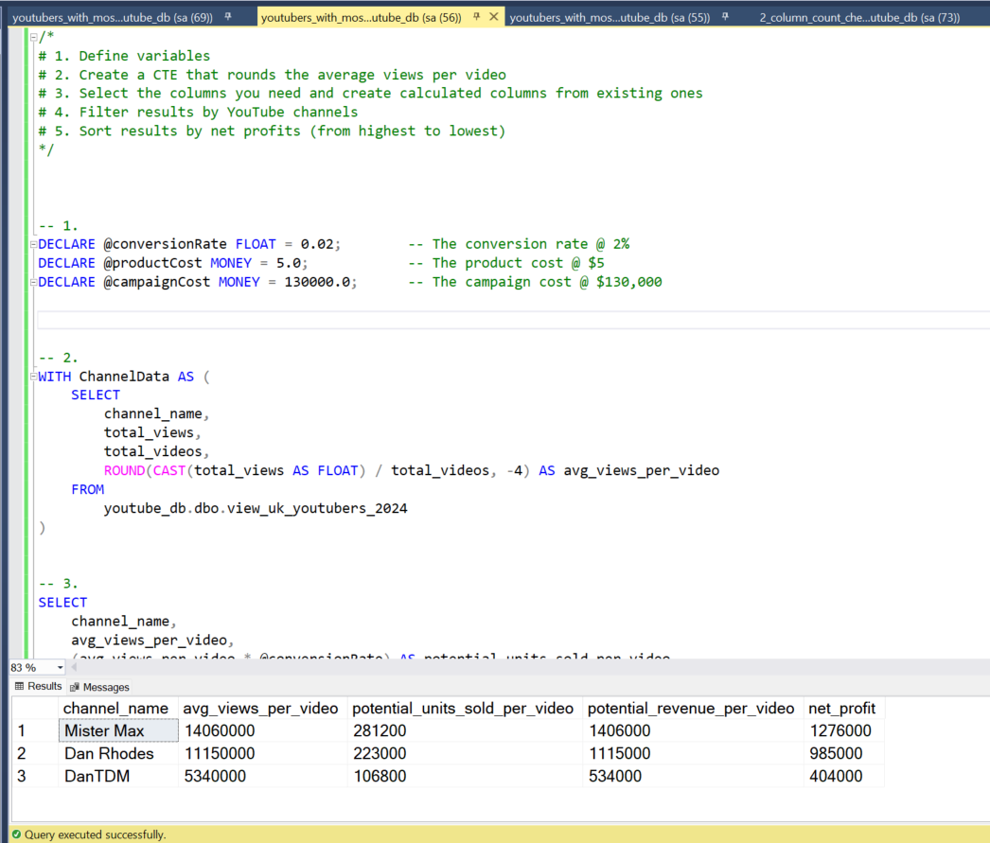This screenshot has height=843, width=990.
Task: Switch to the youtubers query tab (sa (55))
Action: pyautogui.click(x=610, y=17)
